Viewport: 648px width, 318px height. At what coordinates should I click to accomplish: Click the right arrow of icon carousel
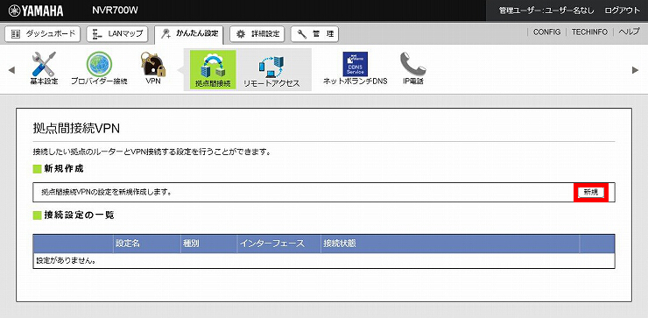pos(636,70)
